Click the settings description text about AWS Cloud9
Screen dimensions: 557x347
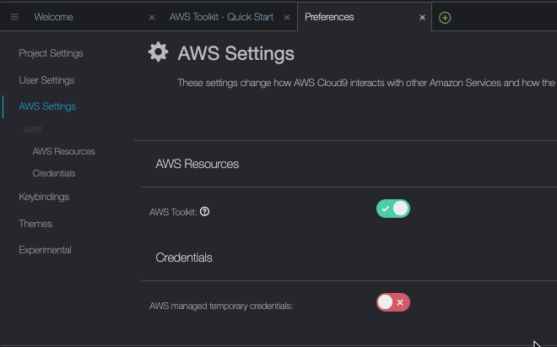(x=366, y=83)
